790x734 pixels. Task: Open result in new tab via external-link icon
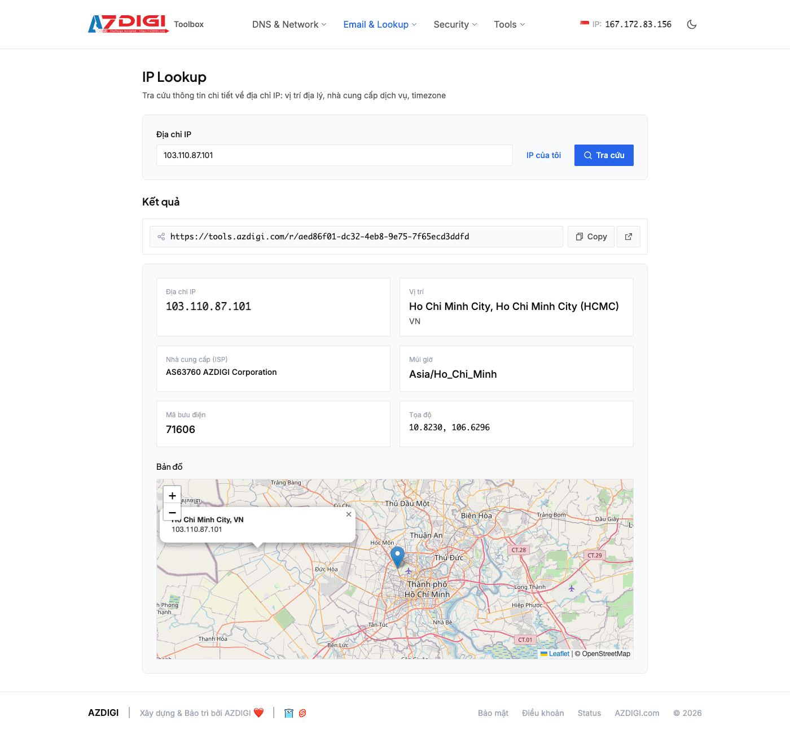click(x=629, y=237)
